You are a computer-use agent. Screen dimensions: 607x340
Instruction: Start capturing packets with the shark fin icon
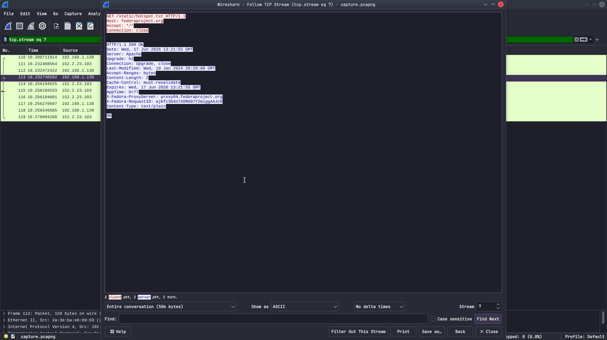(9, 26)
